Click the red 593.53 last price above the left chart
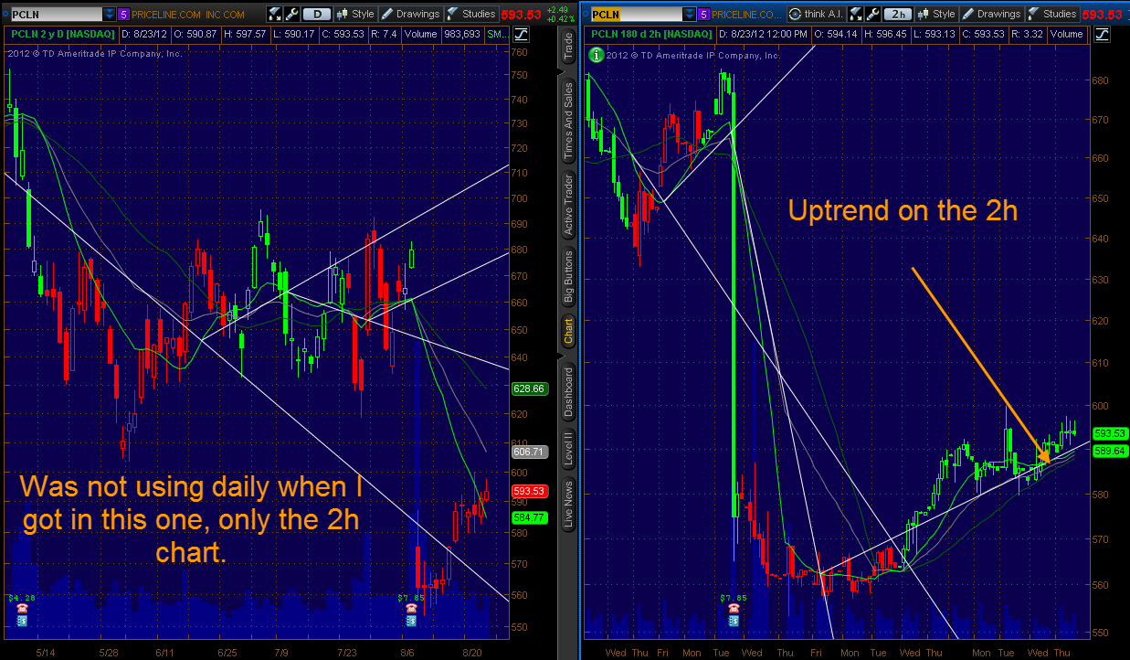 [521, 14]
